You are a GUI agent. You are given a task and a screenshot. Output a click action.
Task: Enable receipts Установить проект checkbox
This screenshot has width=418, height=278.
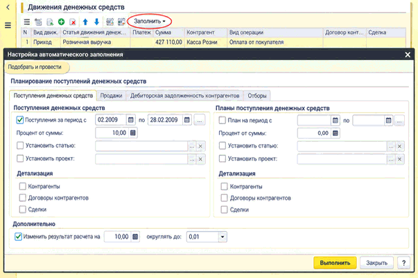[20, 158]
